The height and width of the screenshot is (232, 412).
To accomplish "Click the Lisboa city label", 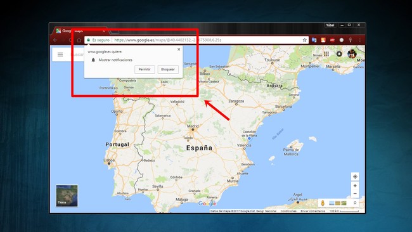I will [109, 160].
